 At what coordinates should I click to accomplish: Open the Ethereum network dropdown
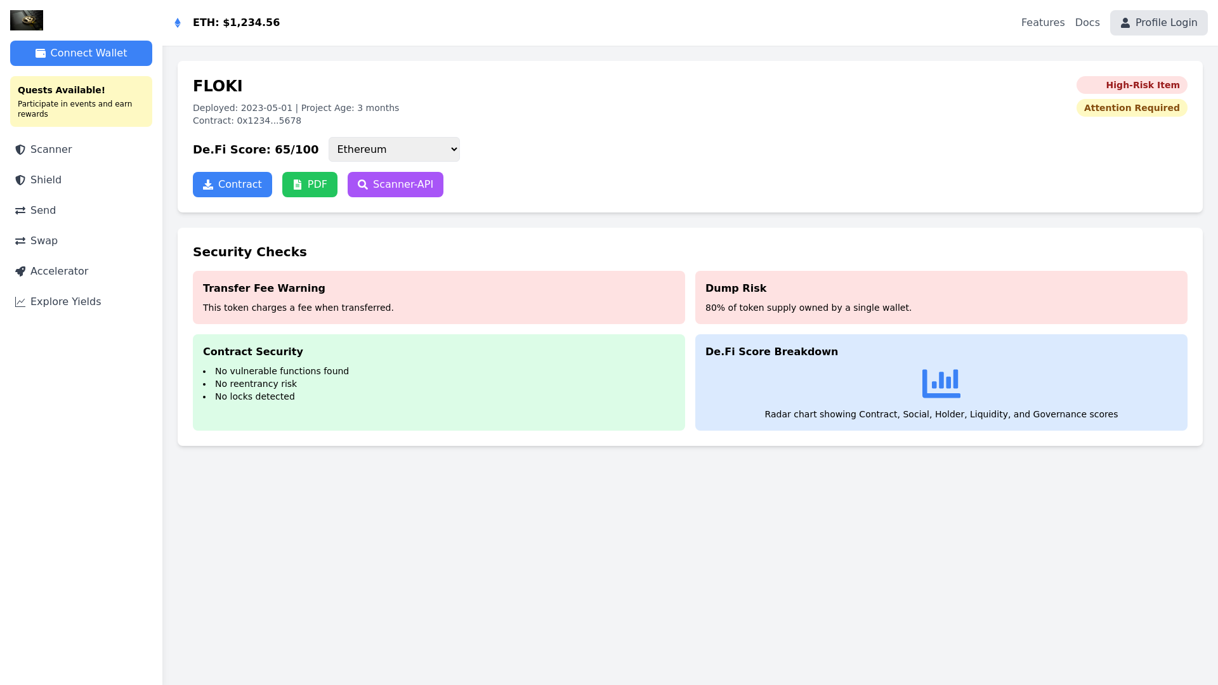coord(393,149)
